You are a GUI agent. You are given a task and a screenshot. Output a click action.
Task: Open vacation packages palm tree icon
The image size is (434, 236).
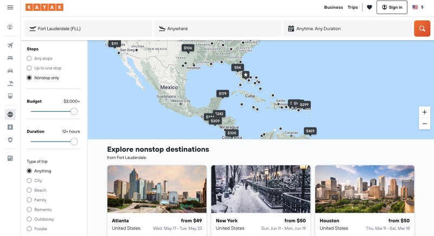tap(10, 83)
